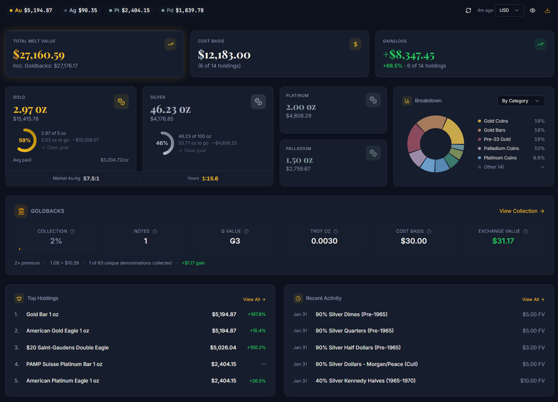558x402 pixels.
Task: Refresh the spot price data
Action: click(x=468, y=10)
